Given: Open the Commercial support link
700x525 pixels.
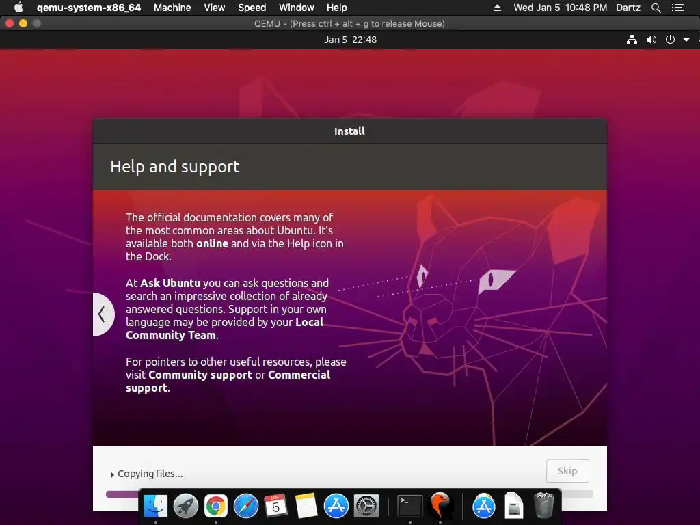Looking at the screenshot, I should coord(228,381).
